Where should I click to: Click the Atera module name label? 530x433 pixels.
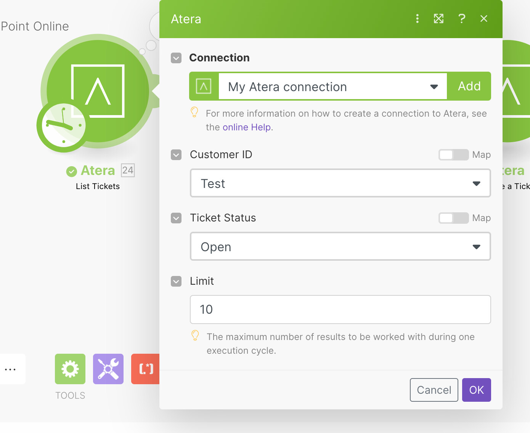[98, 170]
